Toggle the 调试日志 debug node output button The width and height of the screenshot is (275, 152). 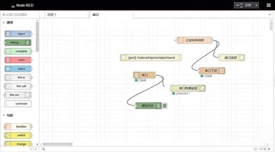click(164, 105)
